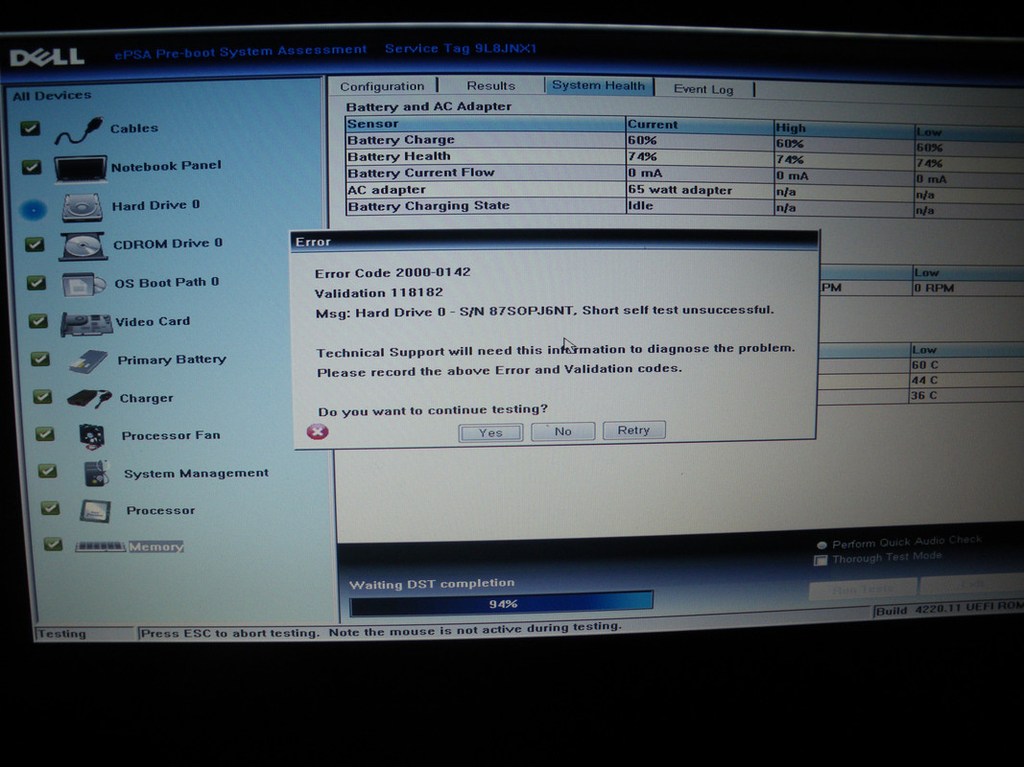Click the Cables device icon
This screenshot has height=767, width=1024.
point(79,130)
